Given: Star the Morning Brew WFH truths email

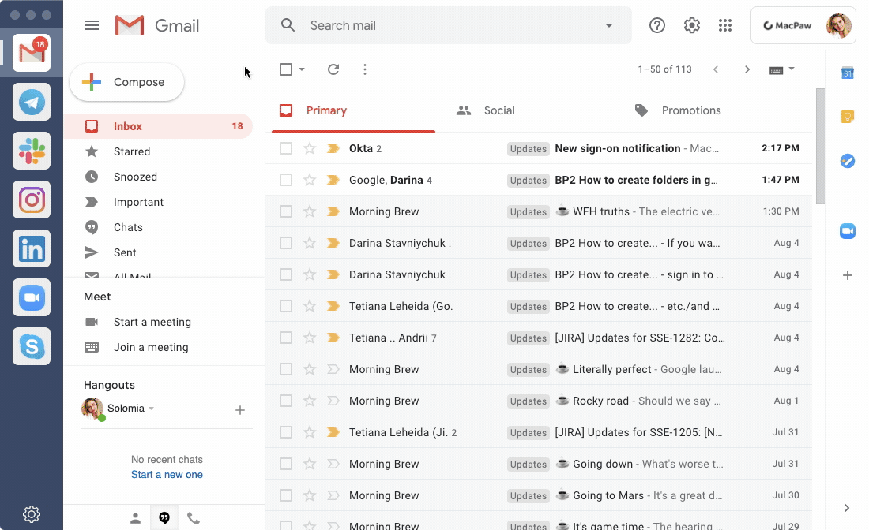Looking at the screenshot, I should tap(307, 211).
